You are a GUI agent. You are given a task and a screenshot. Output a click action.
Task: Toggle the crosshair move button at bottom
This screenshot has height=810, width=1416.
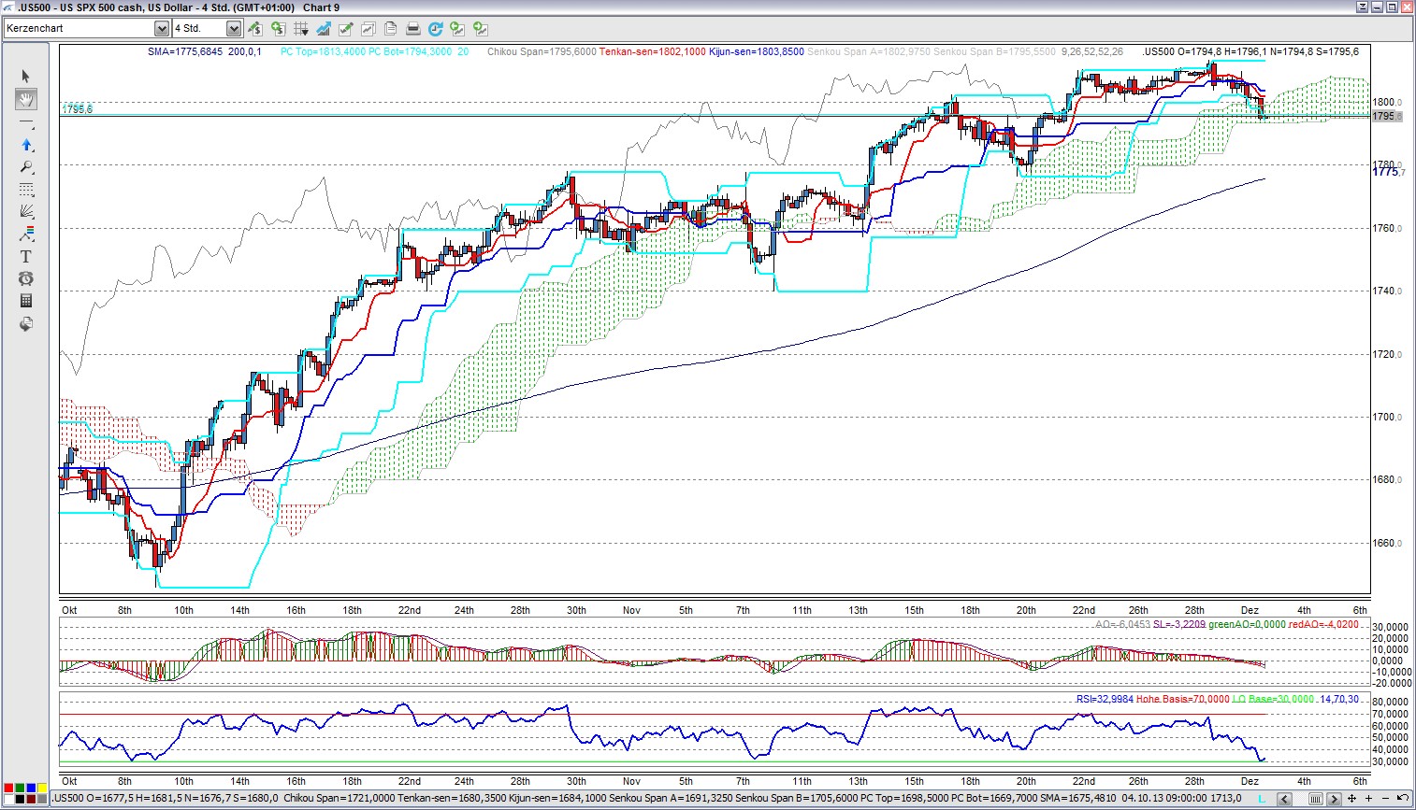pos(1352,799)
